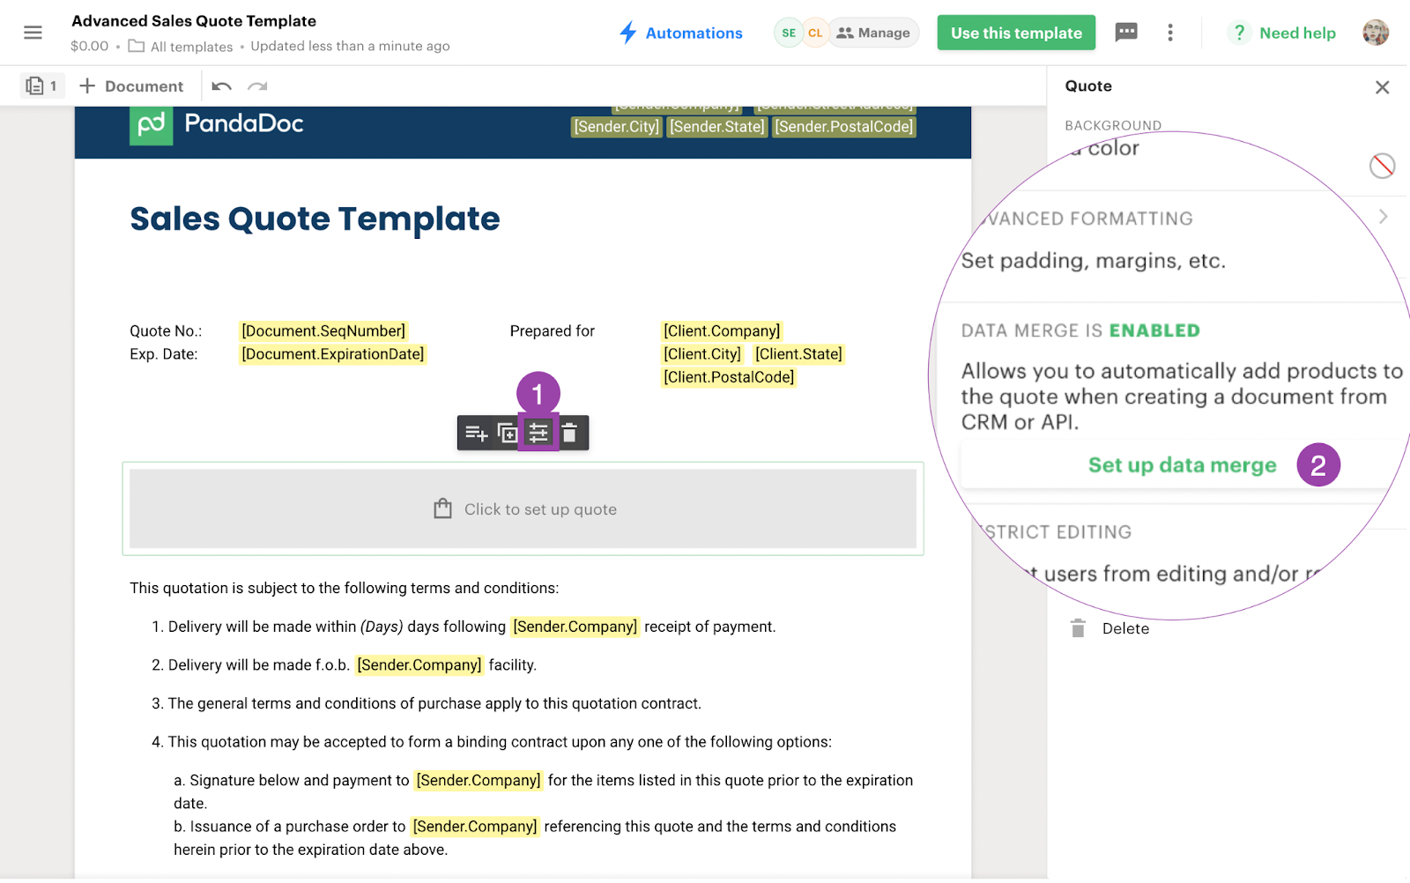Open the Need help link
Image resolution: width=1410 pixels, height=883 pixels.
(1297, 33)
